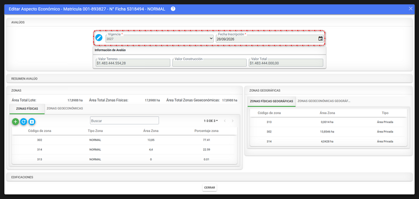419x199 pixels.
Task: Click the 0.01 percentage value
Action: point(206,160)
